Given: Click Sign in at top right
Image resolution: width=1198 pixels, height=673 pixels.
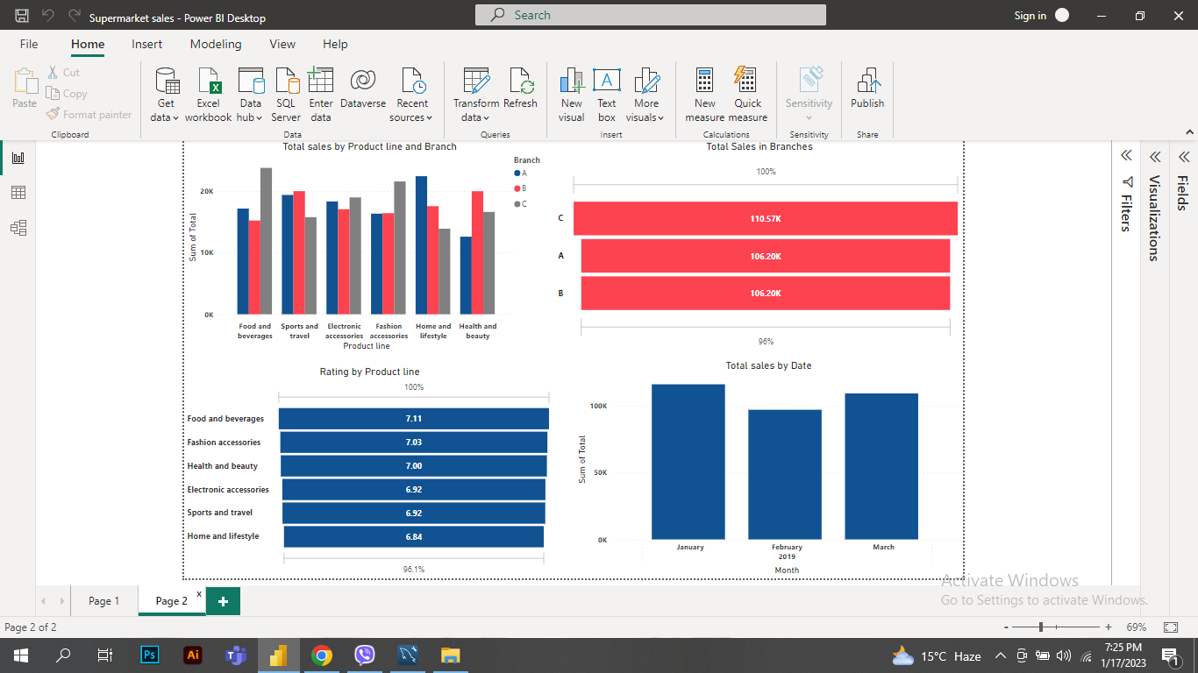Looking at the screenshot, I should [1030, 15].
